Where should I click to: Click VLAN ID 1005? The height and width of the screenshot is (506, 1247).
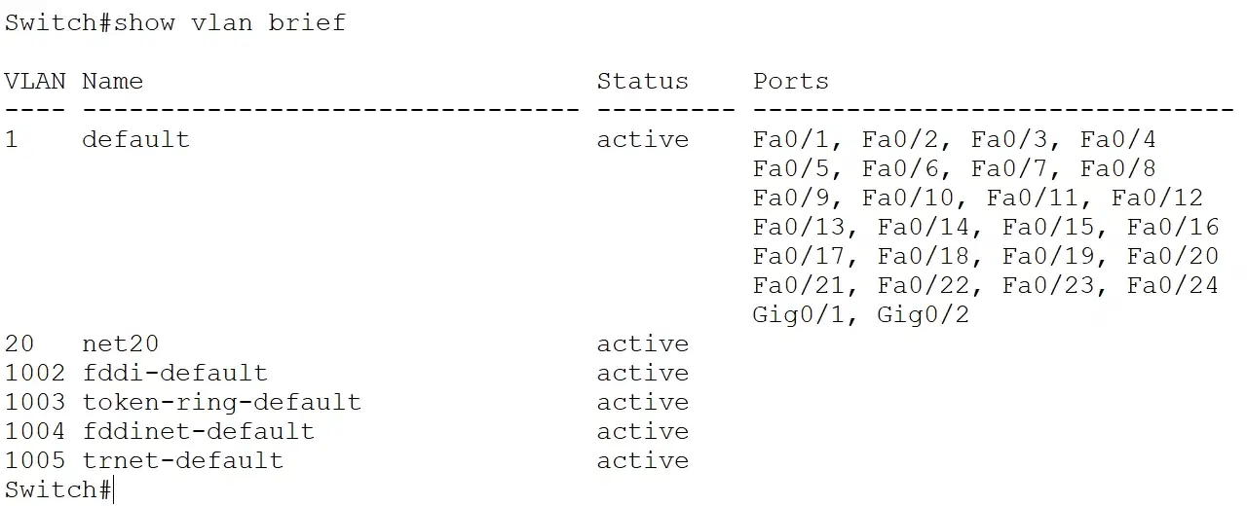point(35,460)
